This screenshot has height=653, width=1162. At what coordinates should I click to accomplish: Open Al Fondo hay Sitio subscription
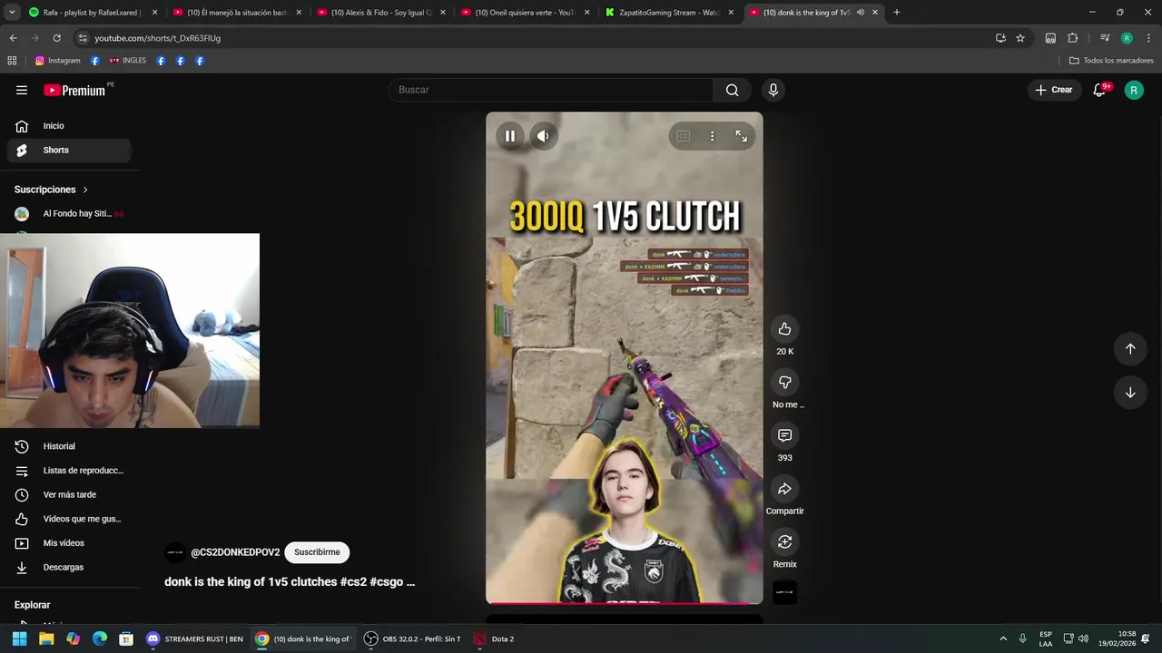[x=69, y=214]
